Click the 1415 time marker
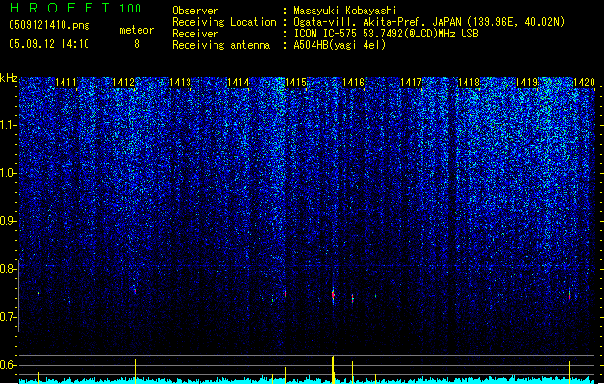The height and width of the screenshot is (384, 605). [295, 82]
